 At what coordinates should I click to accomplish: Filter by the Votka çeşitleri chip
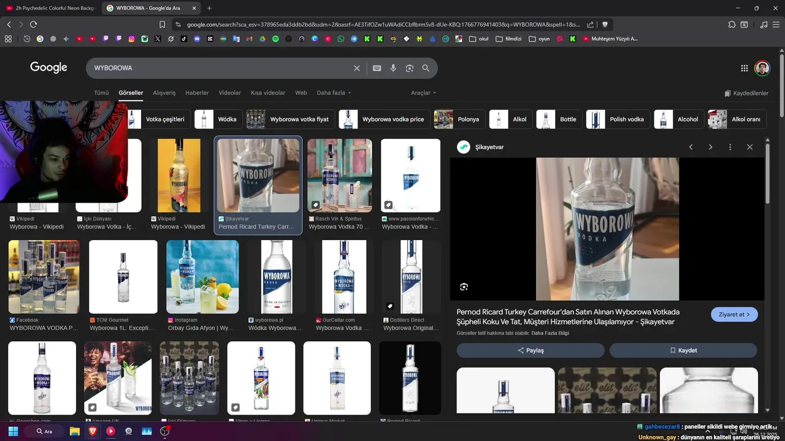(158, 119)
